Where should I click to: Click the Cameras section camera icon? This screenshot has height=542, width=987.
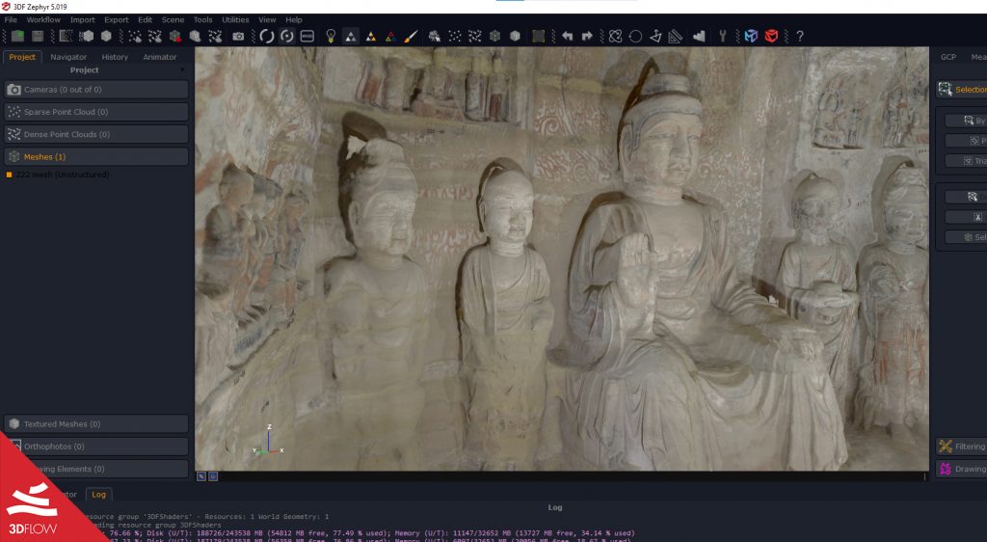[x=13, y=90]
